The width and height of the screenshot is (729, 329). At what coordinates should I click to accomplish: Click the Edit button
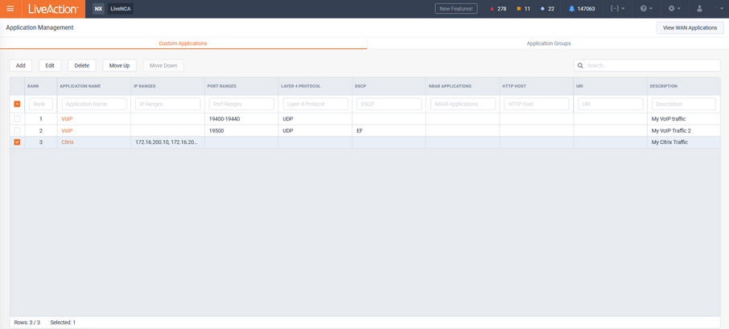[50, 65]
